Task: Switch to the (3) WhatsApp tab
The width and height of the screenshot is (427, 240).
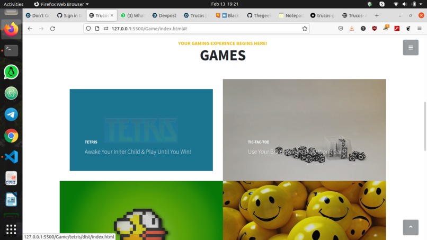Action: click(x=133, y=15)
